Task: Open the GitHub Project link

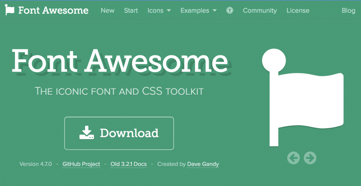Action: [81, 164]
